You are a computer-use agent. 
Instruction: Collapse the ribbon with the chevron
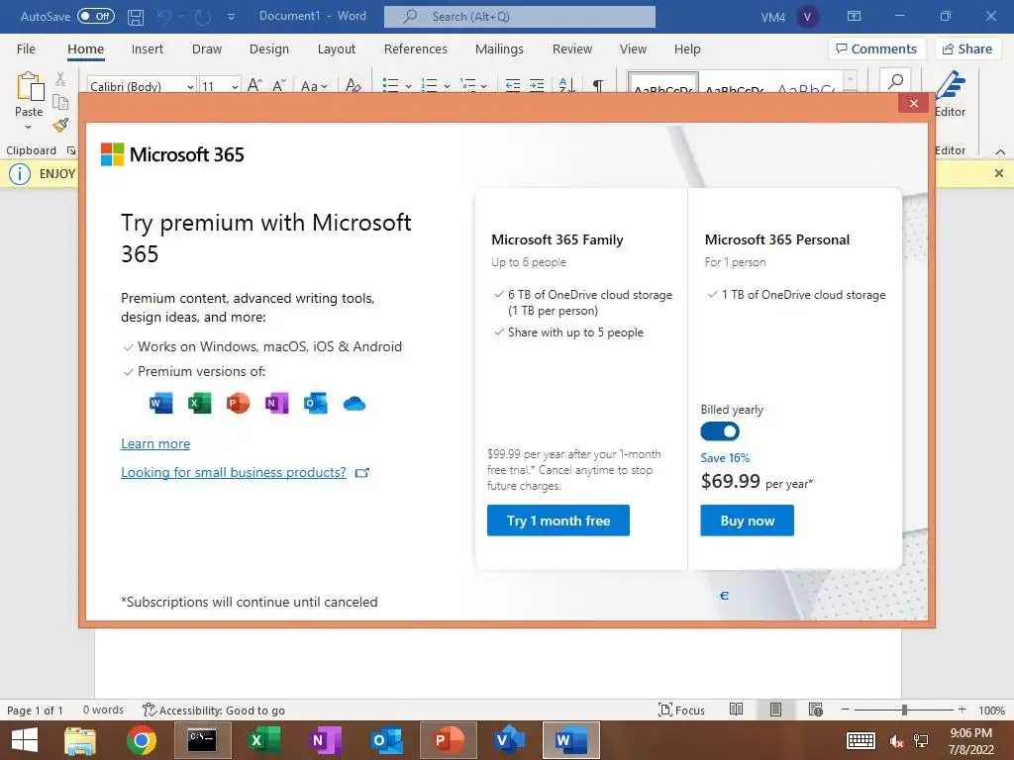click(1000, 151)
